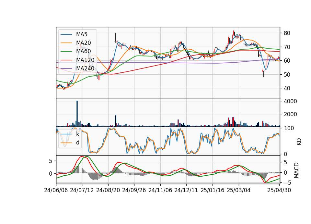Click the tall black candlestick near 80 in August
311x224 pixels.
pos(115,37)
